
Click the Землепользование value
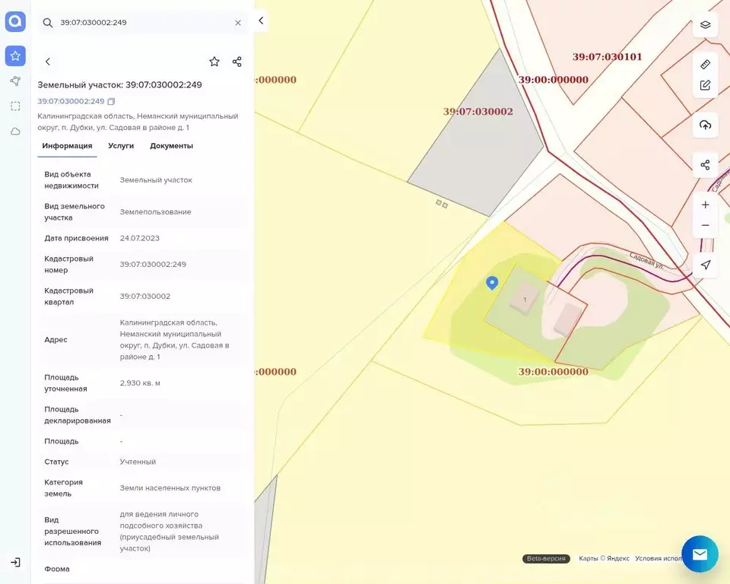coord(155,212)
